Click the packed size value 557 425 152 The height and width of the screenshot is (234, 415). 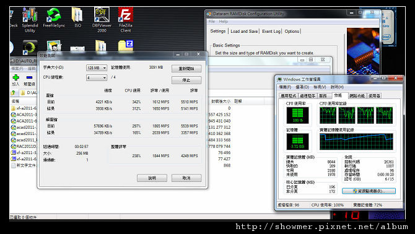219,115
